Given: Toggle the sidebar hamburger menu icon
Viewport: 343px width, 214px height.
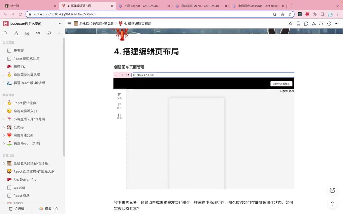Looking at the screenshot, I should [69, 23].
